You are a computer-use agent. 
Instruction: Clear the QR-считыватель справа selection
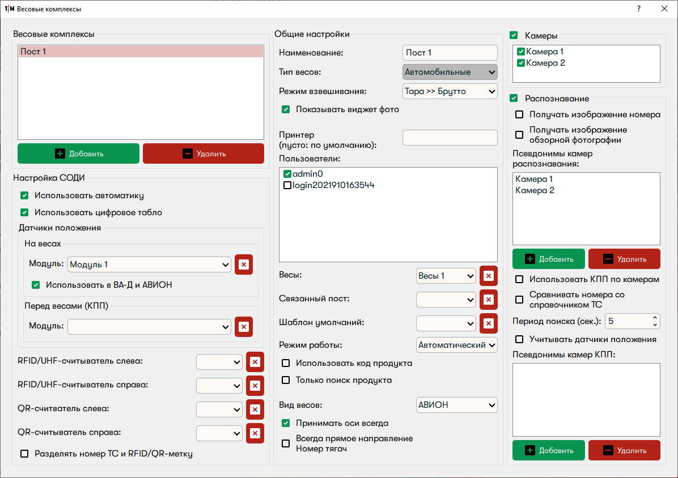click(255, 433)
